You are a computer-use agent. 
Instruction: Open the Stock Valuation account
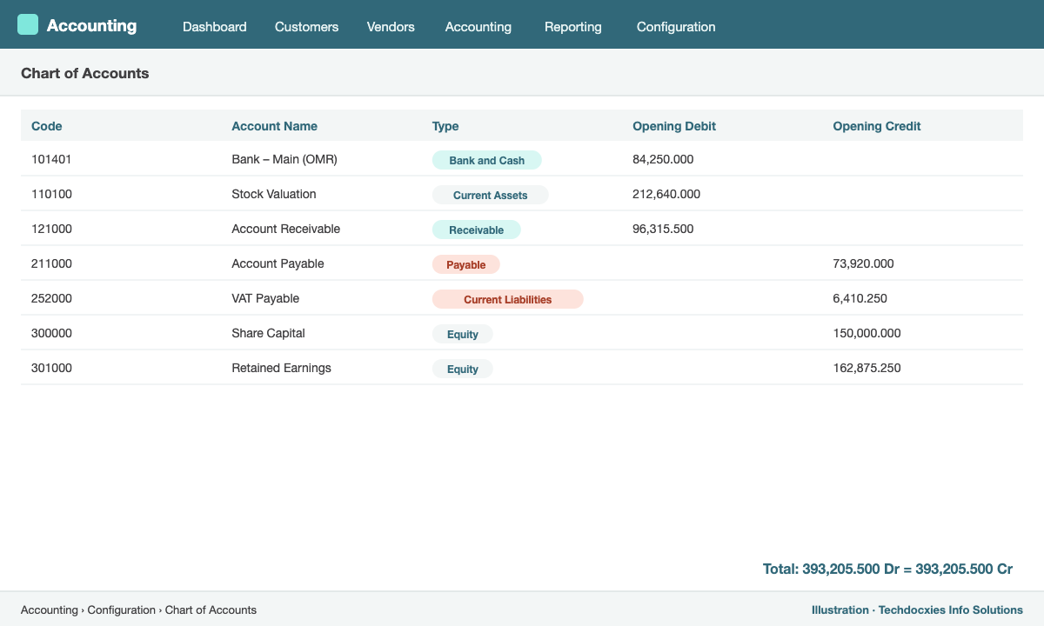(274, 194)
